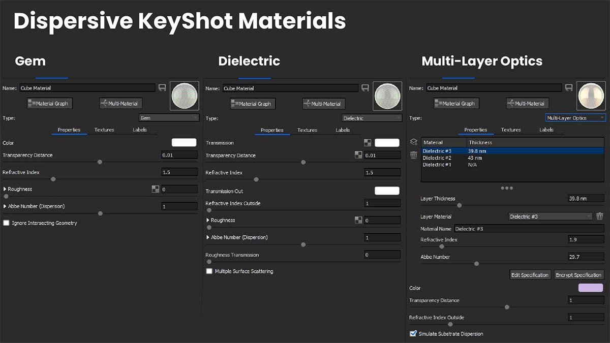Click the texture icon next to Roughness in Dielectric

tap(358, 220)
